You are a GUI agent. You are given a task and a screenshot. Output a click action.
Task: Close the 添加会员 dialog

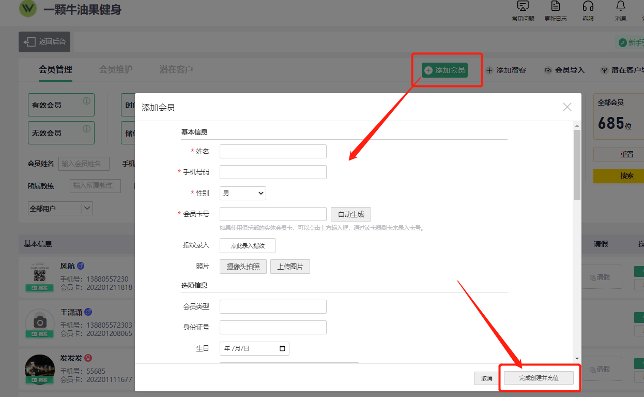pyautogui.click(x=567, y=107)
